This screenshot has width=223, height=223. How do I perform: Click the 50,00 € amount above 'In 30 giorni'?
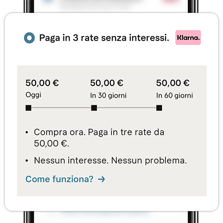107,83
